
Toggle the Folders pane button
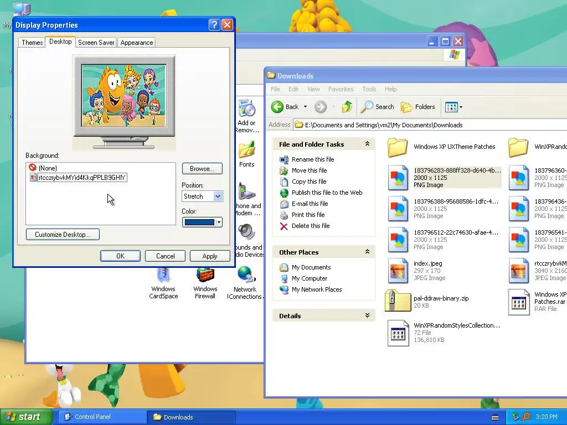[x=417, y=107]
